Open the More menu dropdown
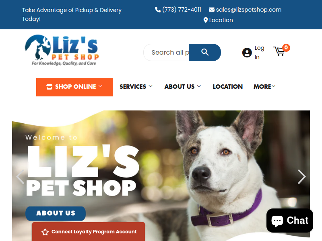 [x=264, y=87]
